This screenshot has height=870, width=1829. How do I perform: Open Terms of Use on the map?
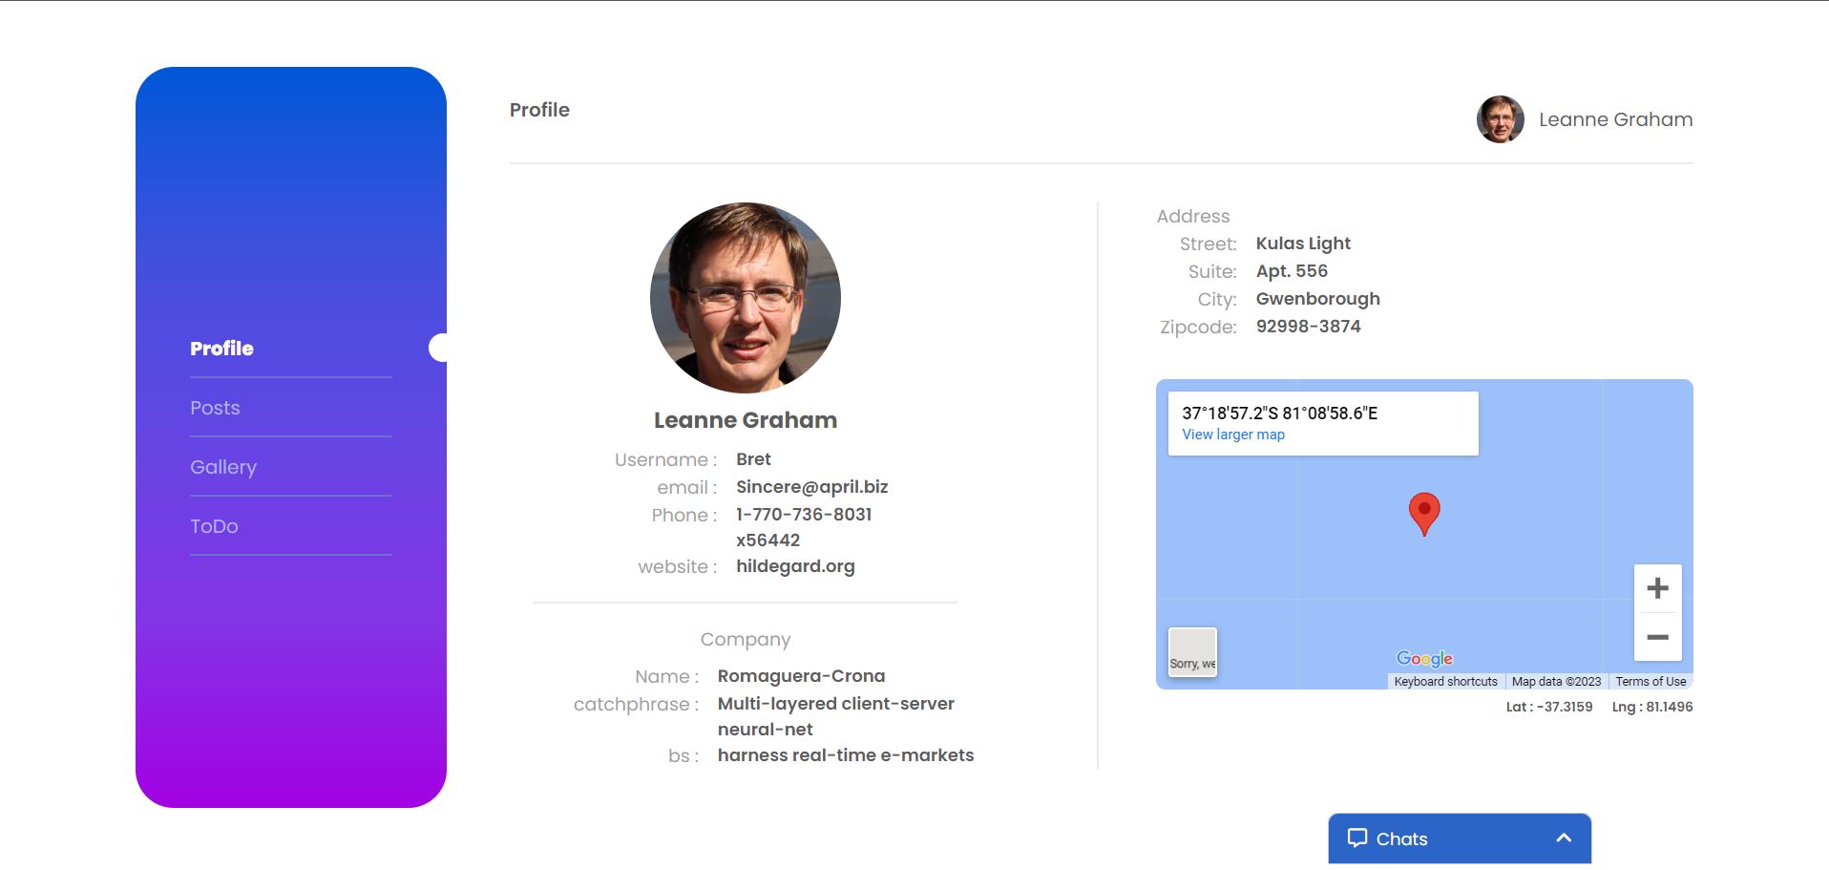click(1650, 681)
